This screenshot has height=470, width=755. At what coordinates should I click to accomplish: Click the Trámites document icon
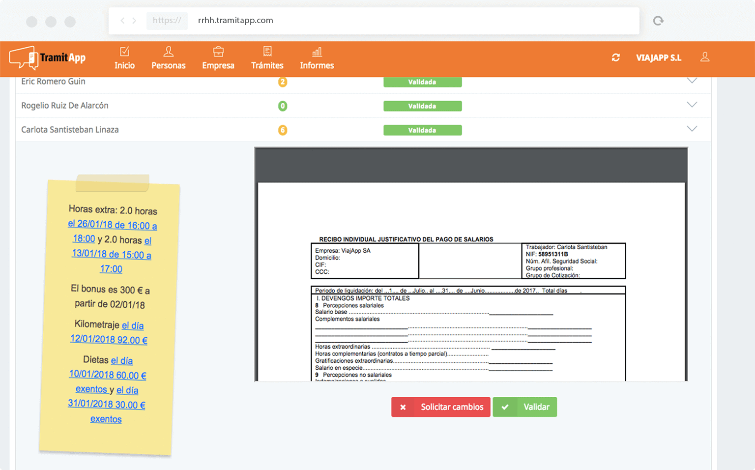point(267,51)
